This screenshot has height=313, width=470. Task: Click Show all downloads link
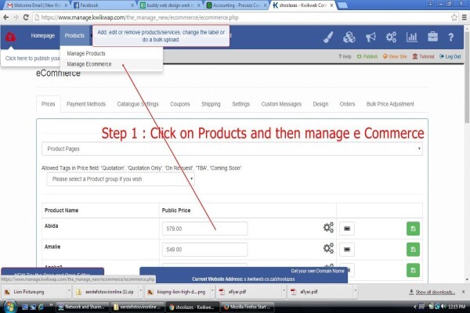[x=435, y=292]
